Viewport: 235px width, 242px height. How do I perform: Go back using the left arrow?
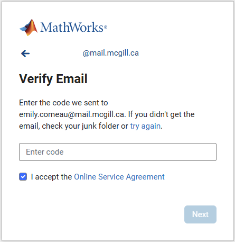click(x=25, y=53)
